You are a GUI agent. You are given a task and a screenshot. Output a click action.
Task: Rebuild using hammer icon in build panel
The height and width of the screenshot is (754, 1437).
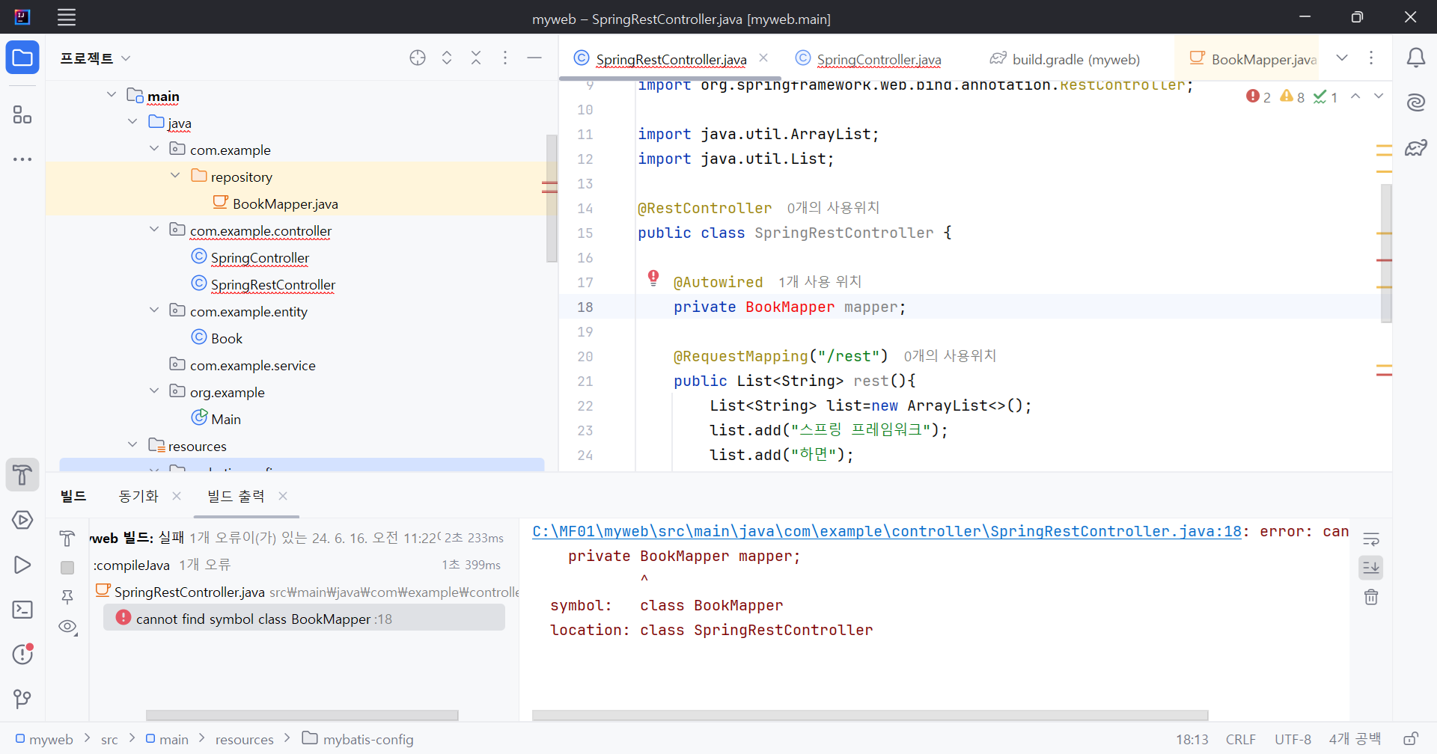(67, 538)
